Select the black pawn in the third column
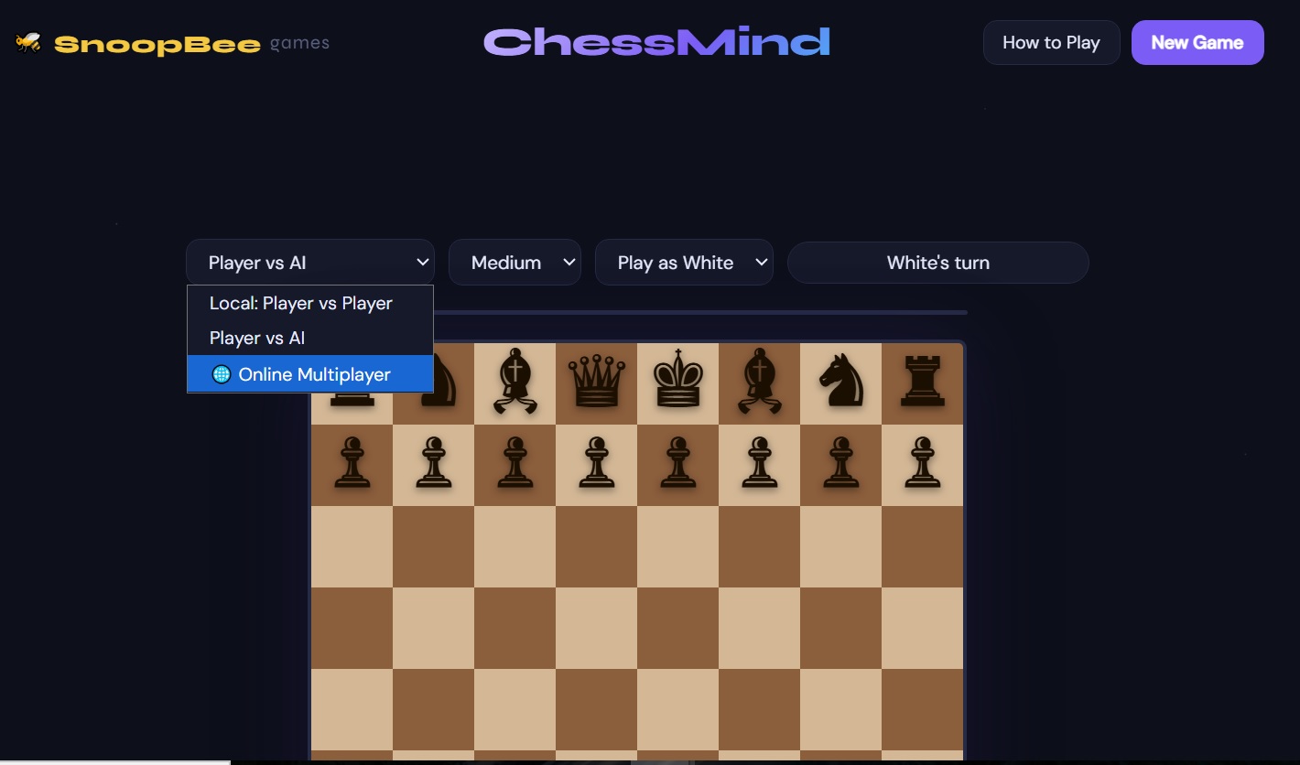The height and width of the screenshot is (765, 1300). [515, 462]
